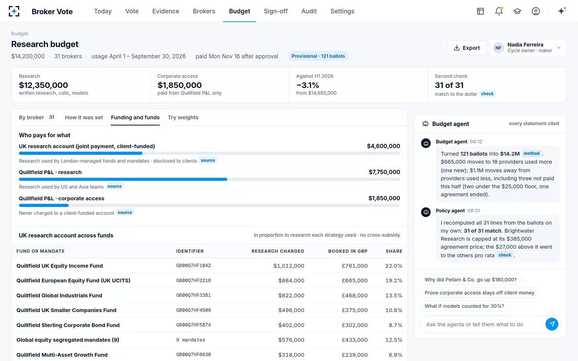Click the graduation cap learning icon
The width and height of the screenshot is (578, 361).
517,11
